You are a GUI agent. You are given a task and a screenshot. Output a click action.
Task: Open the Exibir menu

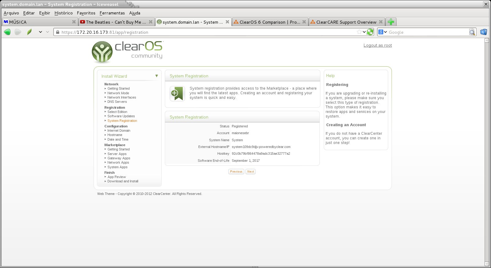click(x=44, y=13)
